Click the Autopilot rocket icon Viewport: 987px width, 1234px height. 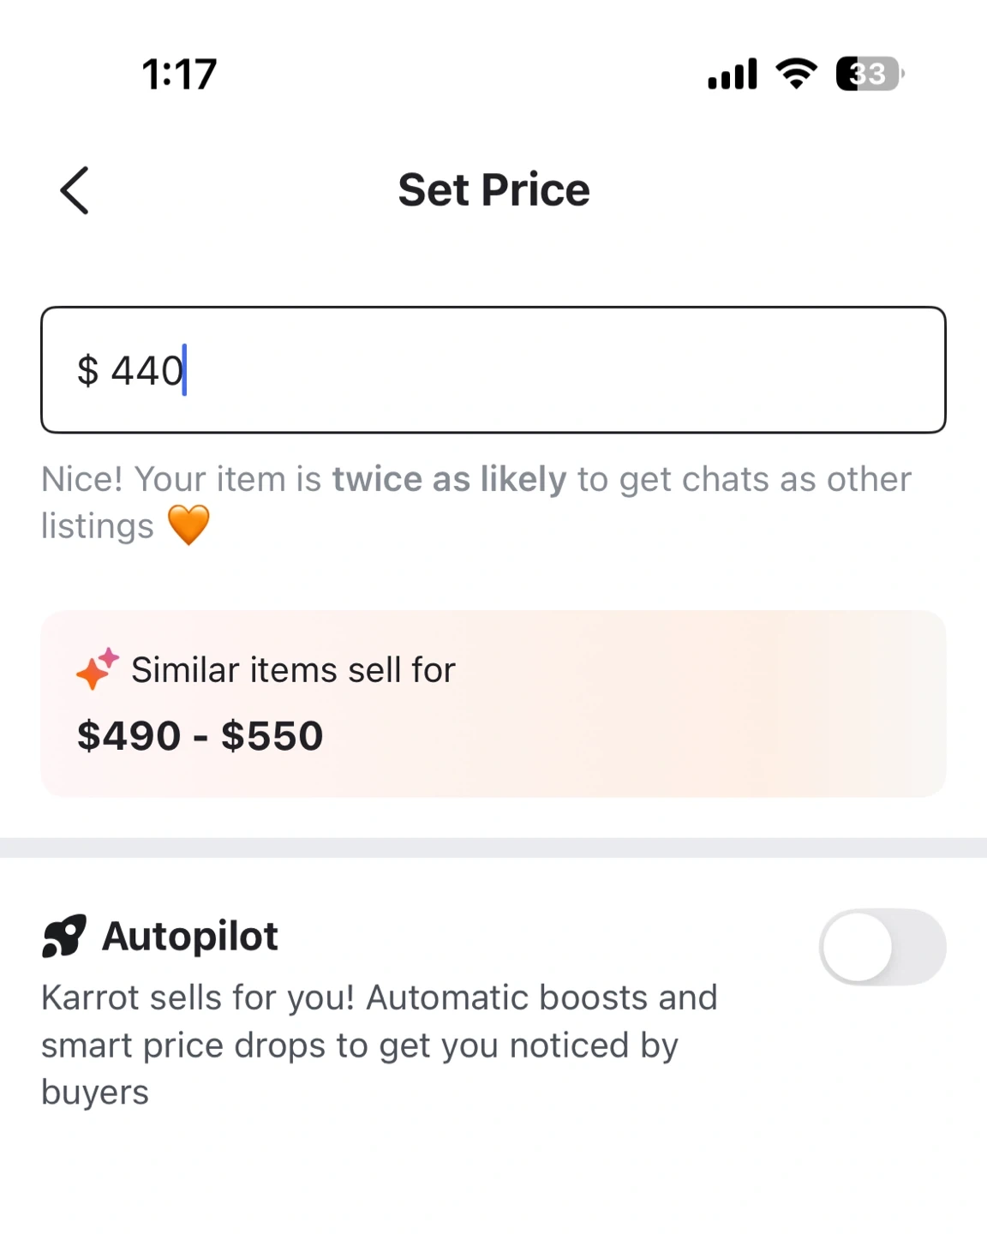64,936
